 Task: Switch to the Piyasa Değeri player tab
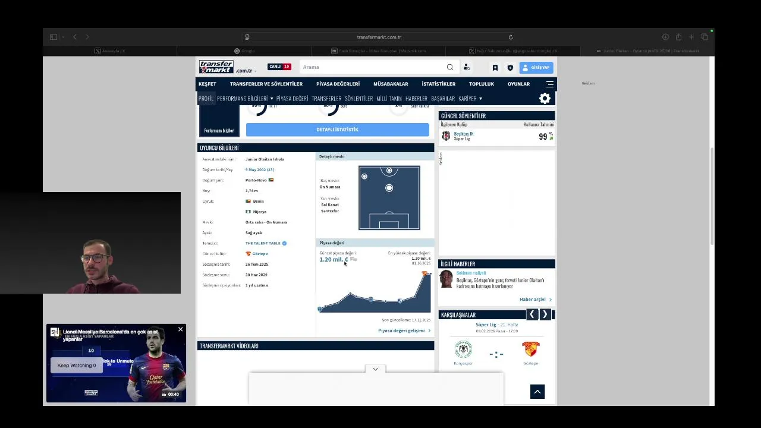(293, 99)
